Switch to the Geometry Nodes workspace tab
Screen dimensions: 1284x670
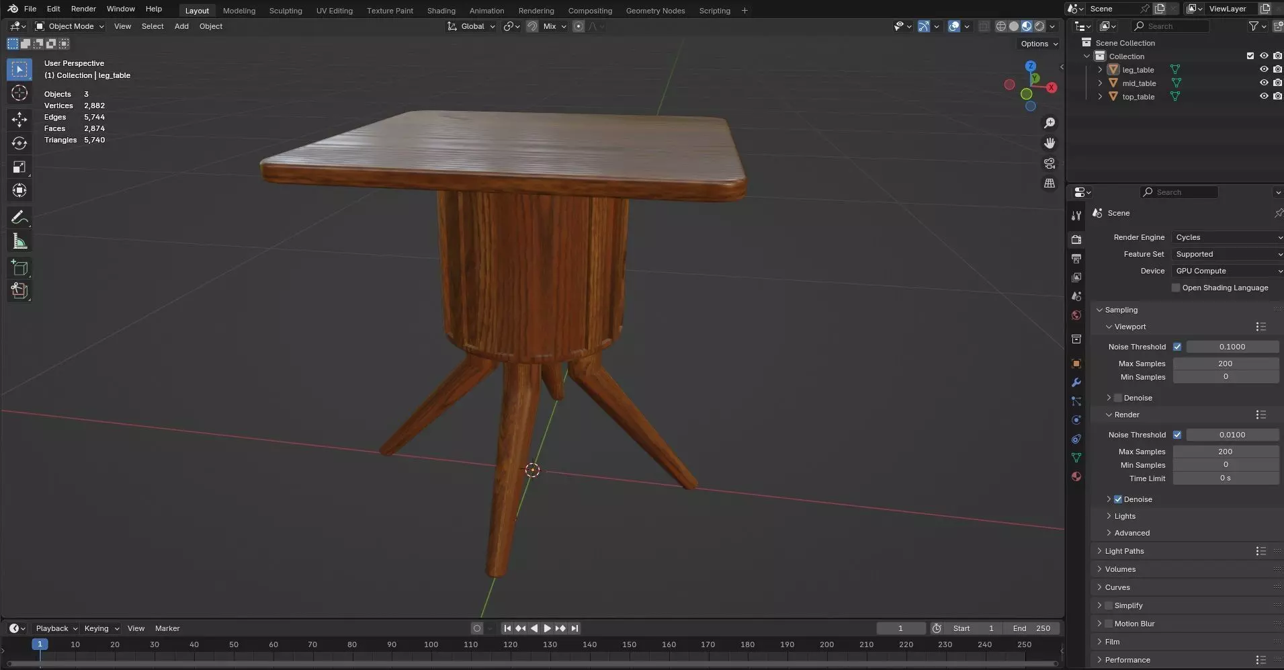pos(655,11)
